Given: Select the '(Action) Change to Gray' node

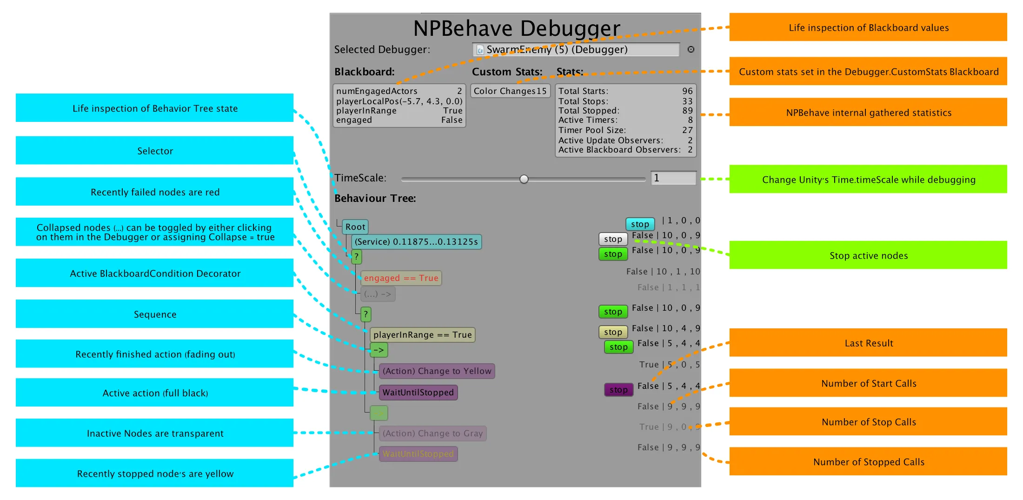Looking at the screenshot, I should click(433, 433).
